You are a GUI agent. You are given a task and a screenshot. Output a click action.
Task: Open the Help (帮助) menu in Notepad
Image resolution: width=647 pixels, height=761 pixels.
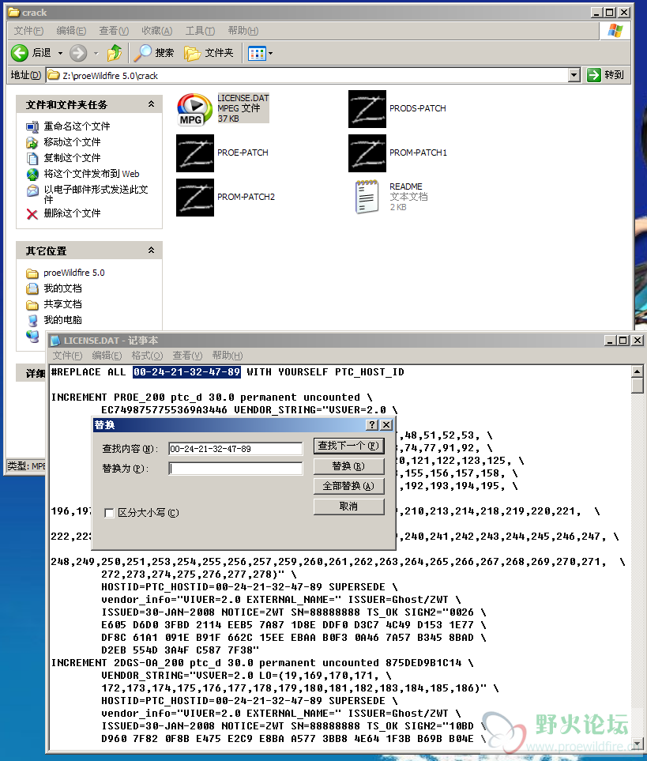tap(228, 356)
